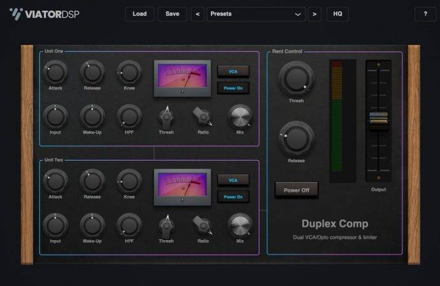Go to the previous preset arrow

tap(197, 14)
